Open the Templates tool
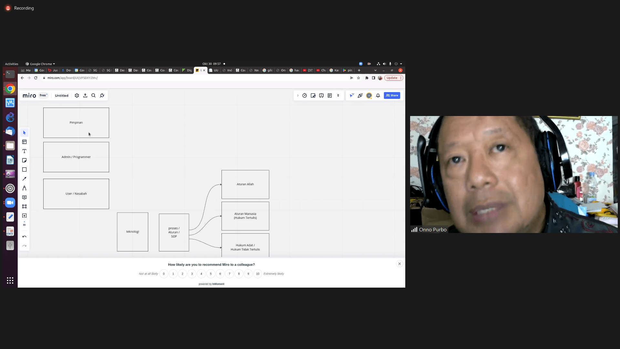The width and height of the screenshot is (620, 349). click(x=24, y=142)
